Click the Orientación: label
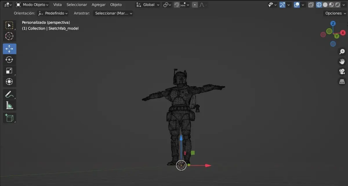The image size is (348, 186). point(24,13)
